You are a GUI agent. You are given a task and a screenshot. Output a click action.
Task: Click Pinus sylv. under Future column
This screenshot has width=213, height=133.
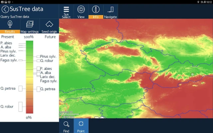[x=48, y=57]
